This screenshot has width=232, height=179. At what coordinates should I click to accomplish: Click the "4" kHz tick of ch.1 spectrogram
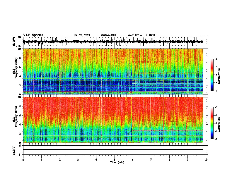[x=21, y=76]
